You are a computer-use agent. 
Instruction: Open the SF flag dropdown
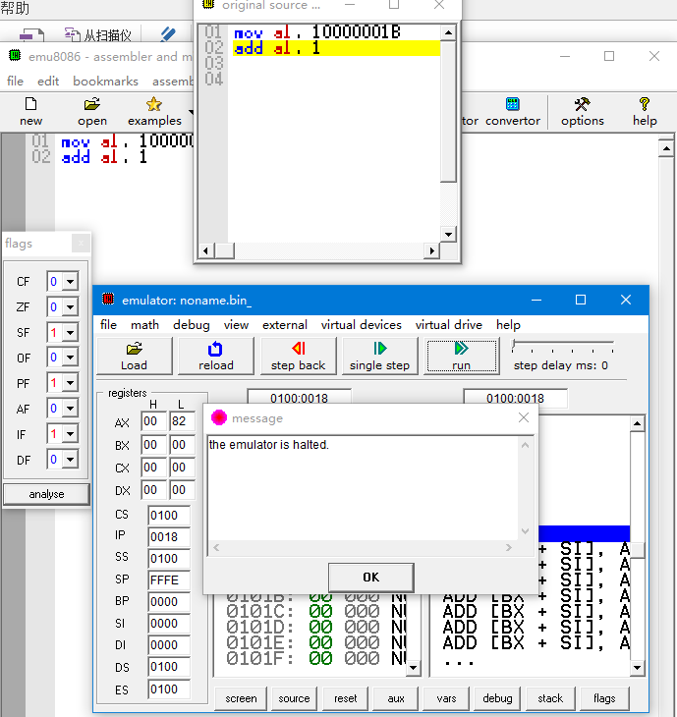[x=70, y=333]
